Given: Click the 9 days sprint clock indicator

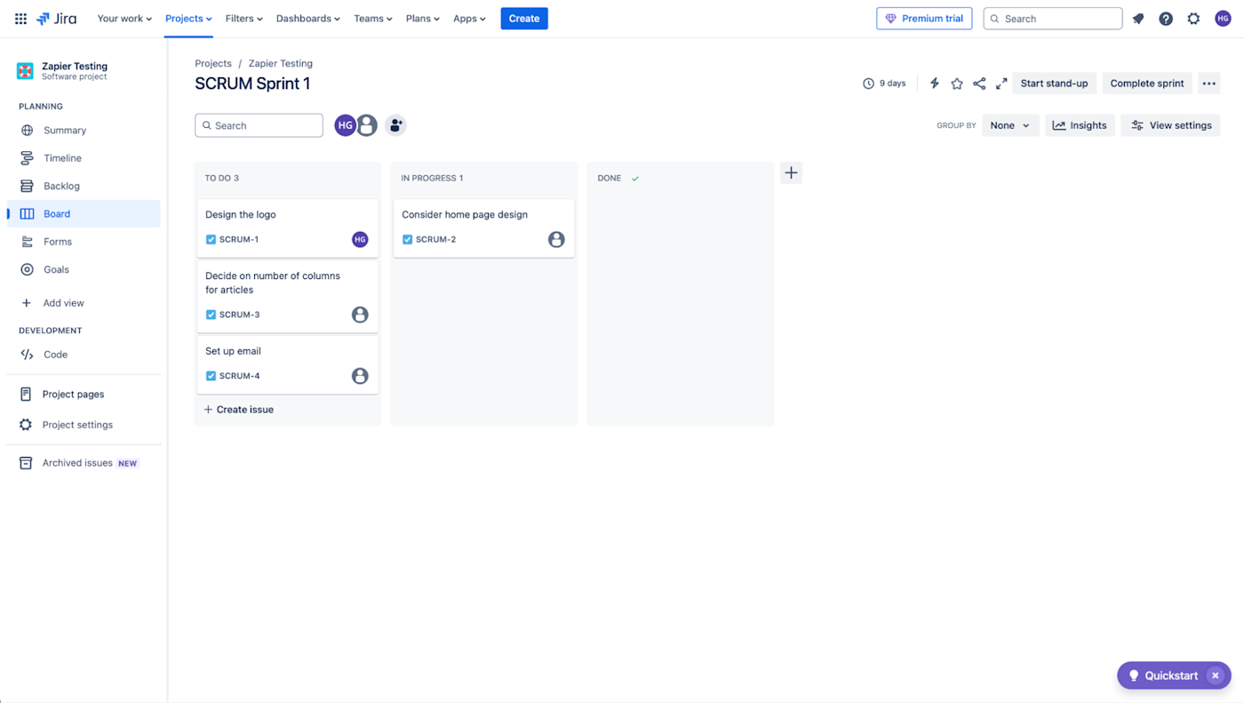Looking at the screenshot, I should (x=884, y=84).
